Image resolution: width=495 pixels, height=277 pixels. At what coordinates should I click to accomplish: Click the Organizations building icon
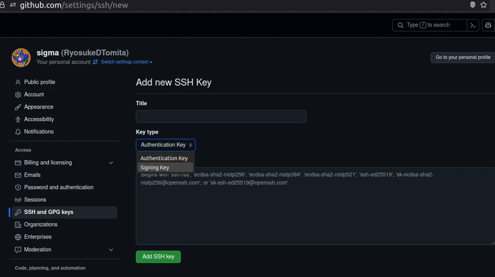point(18,225)
